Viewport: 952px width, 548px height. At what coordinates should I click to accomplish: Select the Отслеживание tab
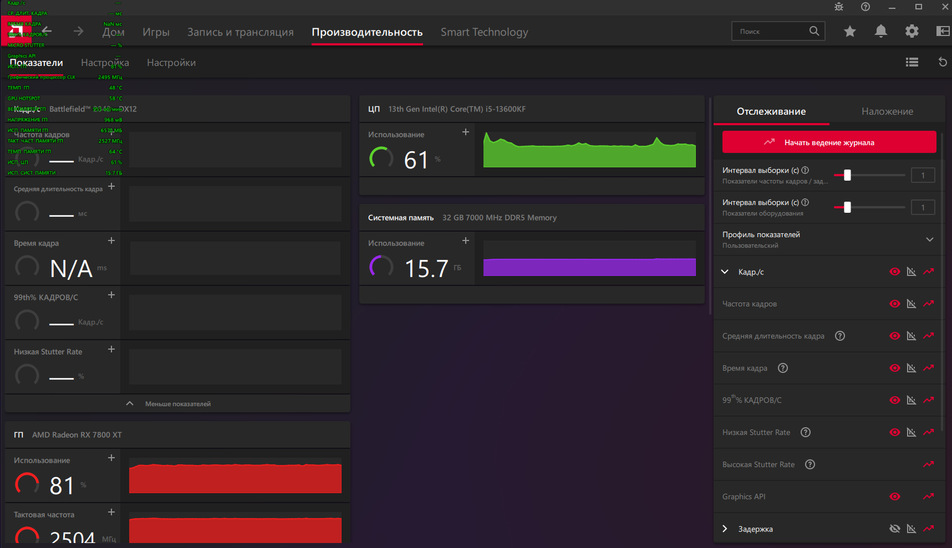click(x=771, y=111)
